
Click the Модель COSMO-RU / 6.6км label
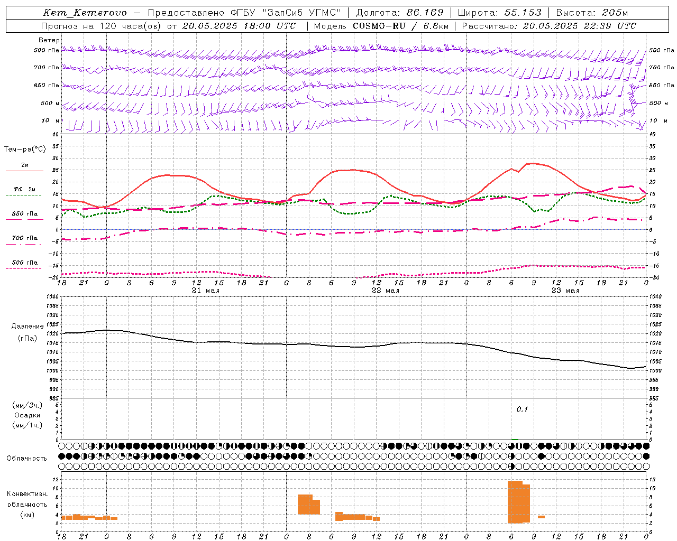(381, 26)
